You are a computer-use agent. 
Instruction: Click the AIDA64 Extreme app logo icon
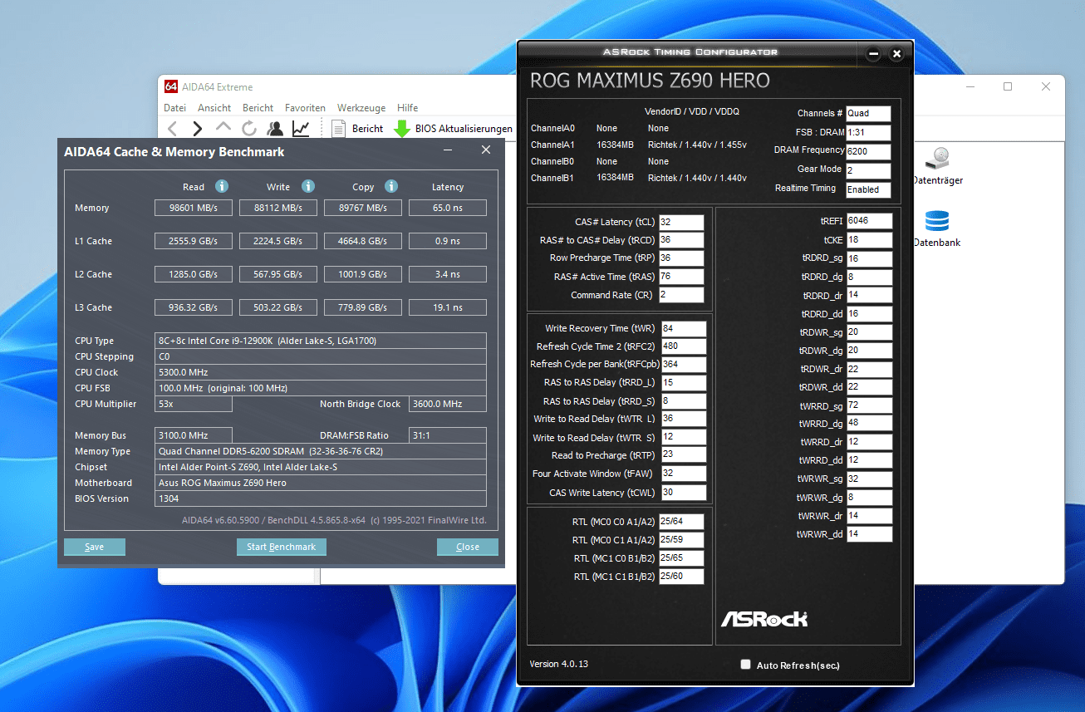[171, 86]
